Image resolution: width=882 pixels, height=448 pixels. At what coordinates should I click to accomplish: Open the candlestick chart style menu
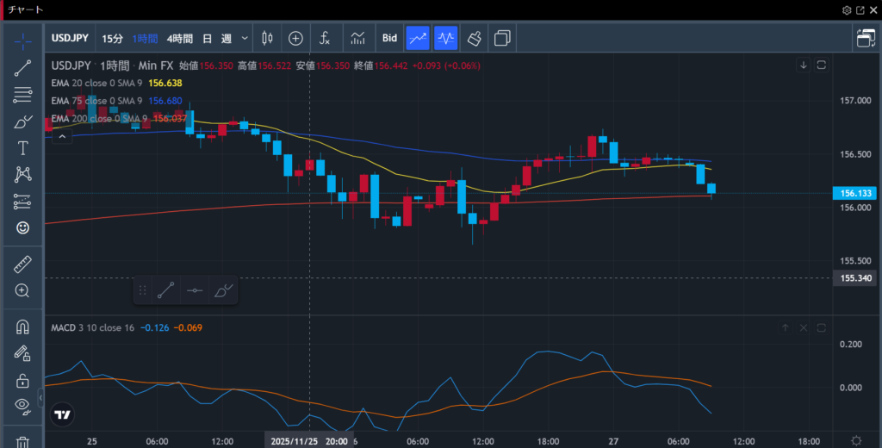tap(266, 38)
